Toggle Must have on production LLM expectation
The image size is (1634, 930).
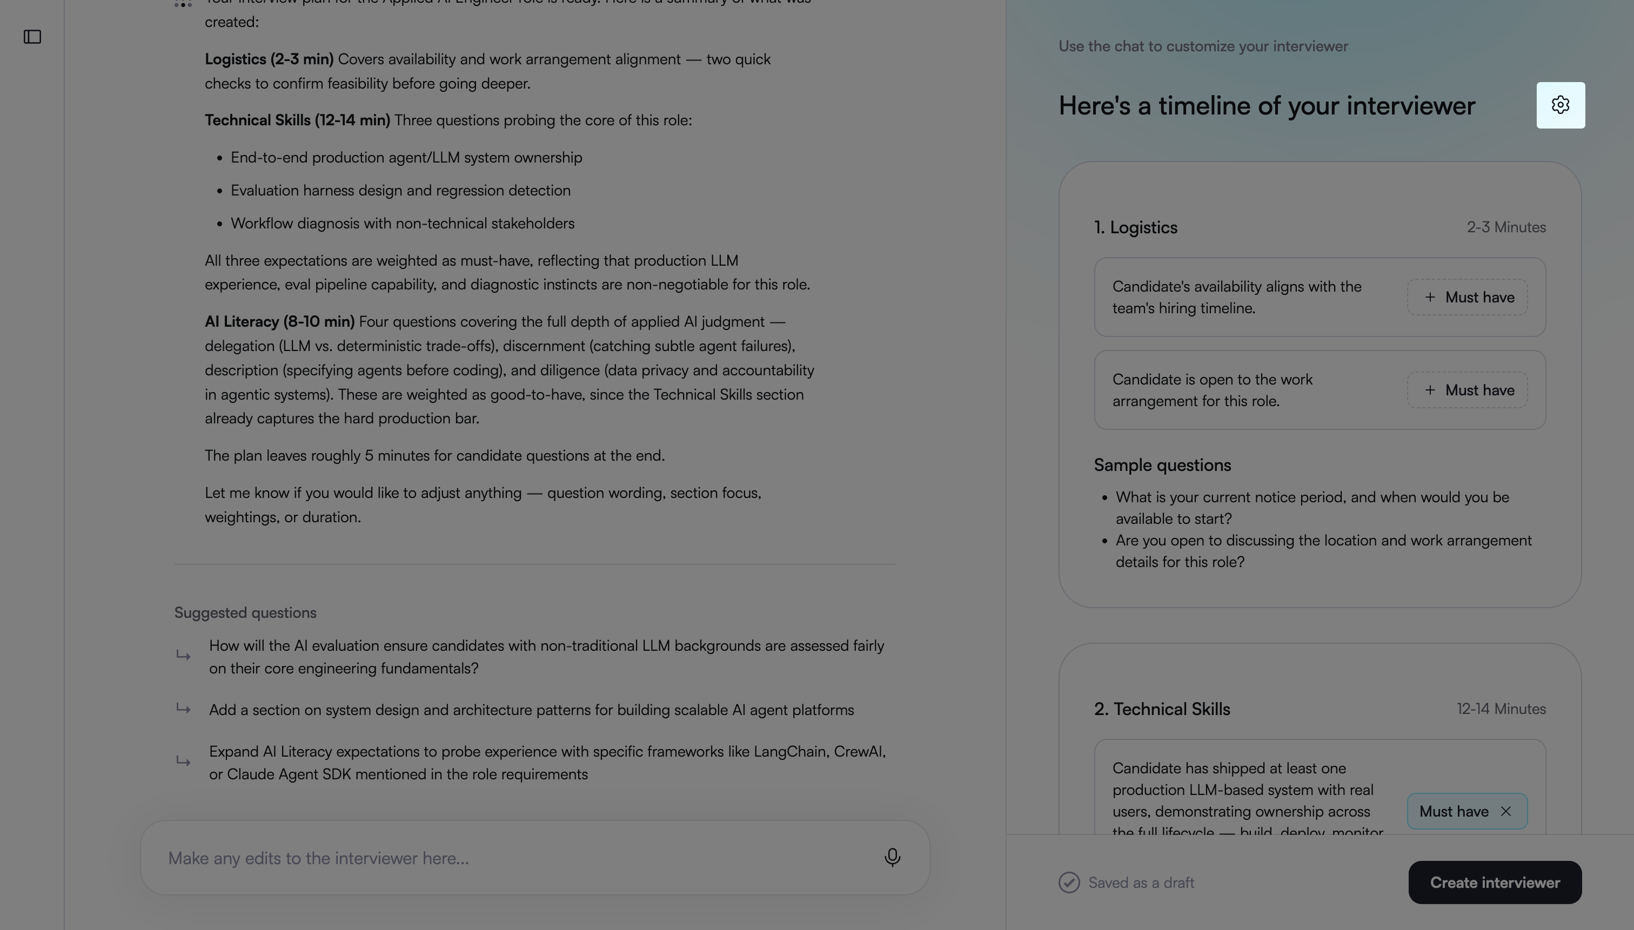pos(1467,811)
